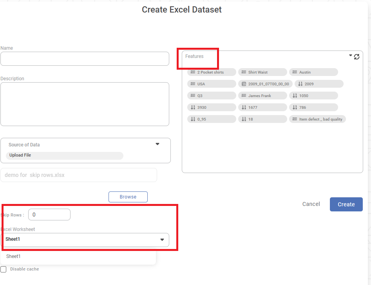Click the text-type icon beside James Frank

[x=244, y=96]
